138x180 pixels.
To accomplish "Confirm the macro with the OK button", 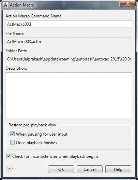I will [x=61, y=169].
